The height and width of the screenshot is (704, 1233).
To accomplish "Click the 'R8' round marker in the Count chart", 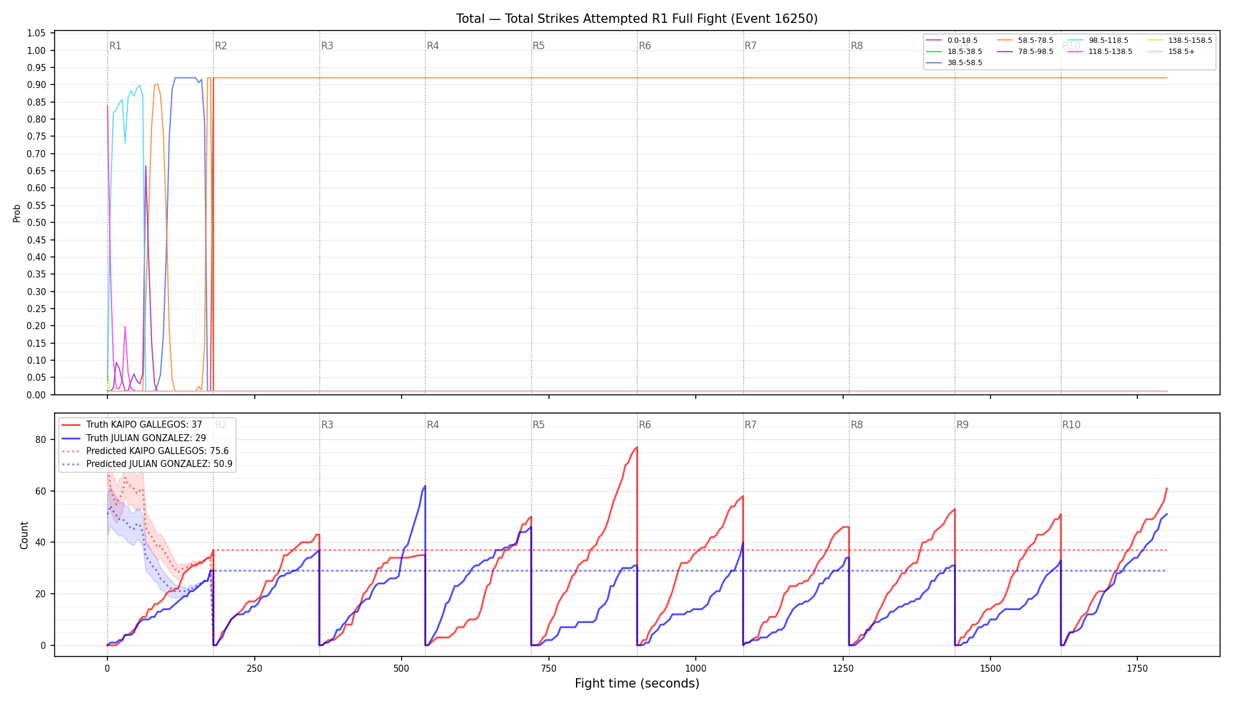I will tap(857, 425).
